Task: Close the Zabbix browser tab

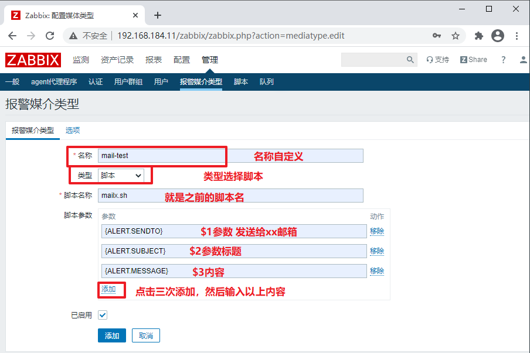Action: tap(135, 16)
